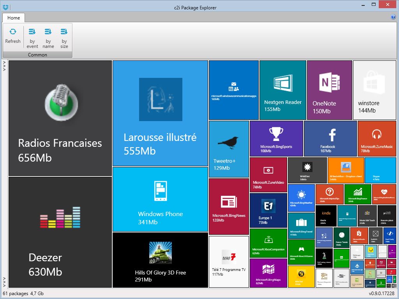Select the yellow AlloCiné tile
Image resolution: width=399 pixels, height=299 pixels.
pyautogui.click(x=301, y=277)
